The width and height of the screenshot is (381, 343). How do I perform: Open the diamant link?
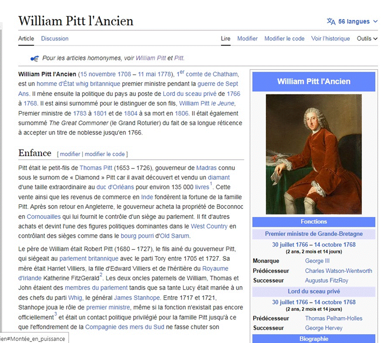click(x=219, y=177)
